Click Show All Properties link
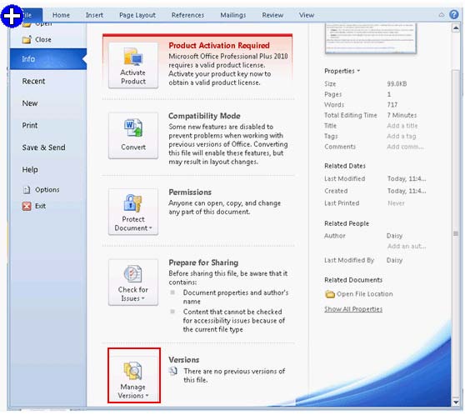 [x=353, y=309]
